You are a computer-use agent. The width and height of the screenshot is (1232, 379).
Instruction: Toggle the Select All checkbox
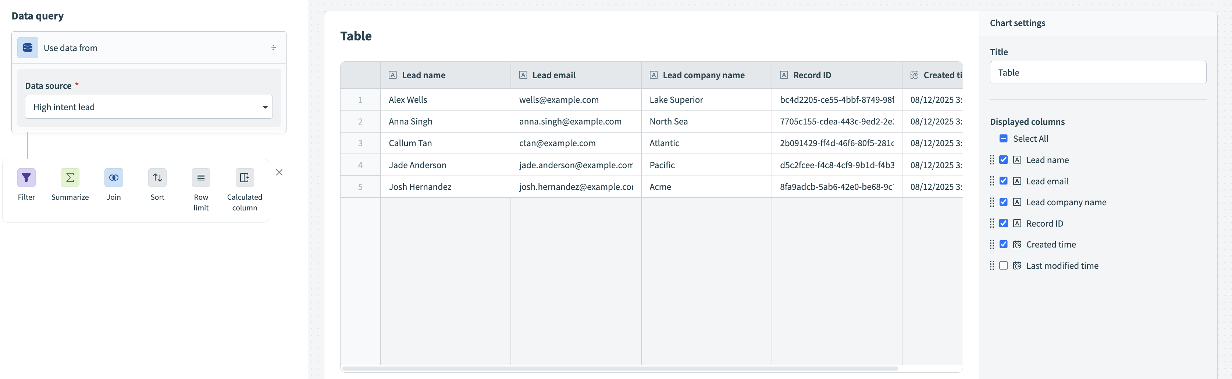1003,138
